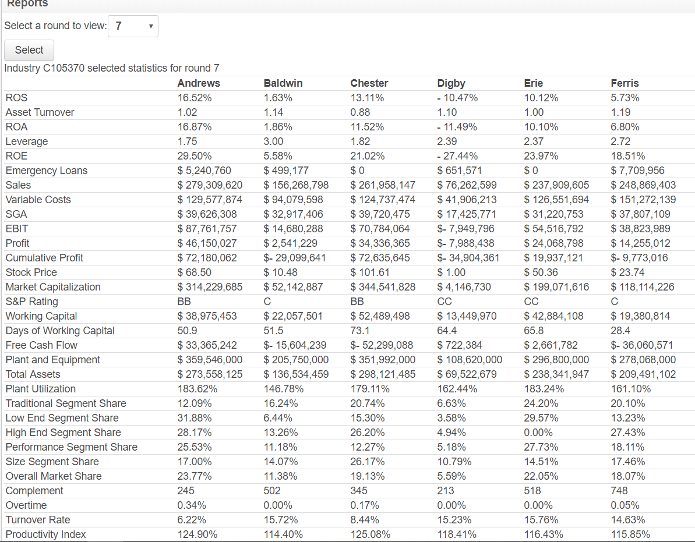Click the Overall Market Share label
Screen dimensions: 695x542
pyautogui.click(x=54, y=476)
